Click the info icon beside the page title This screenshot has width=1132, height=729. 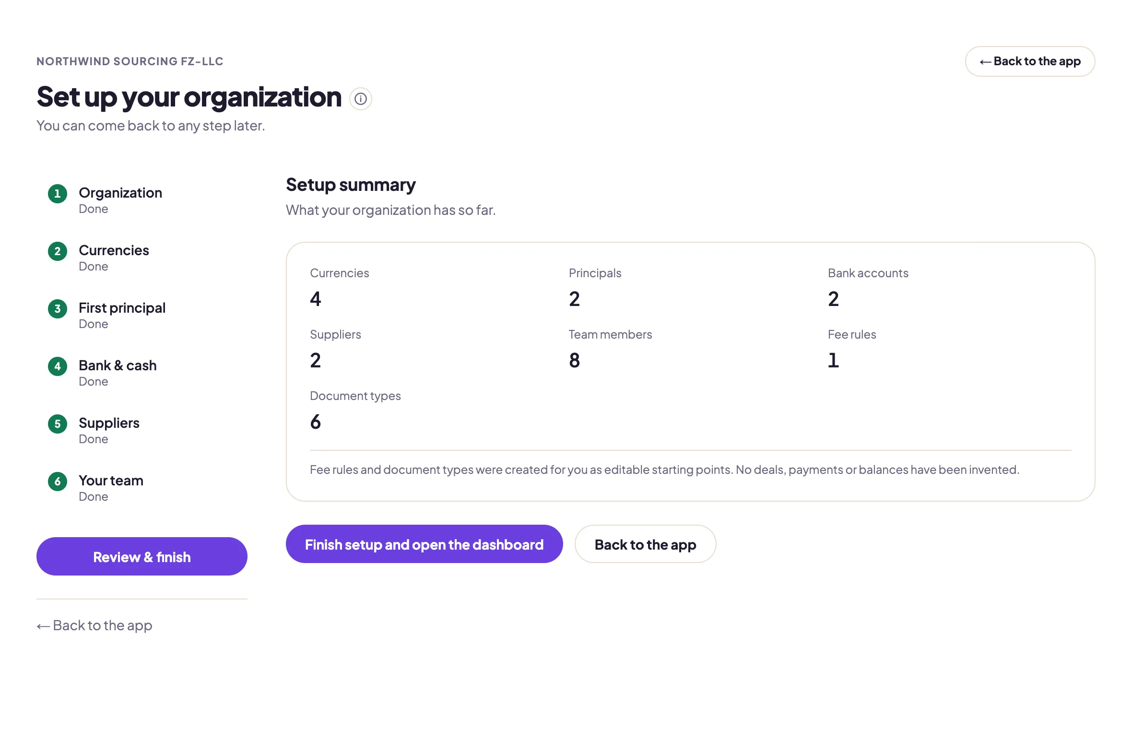click(361, 99)
